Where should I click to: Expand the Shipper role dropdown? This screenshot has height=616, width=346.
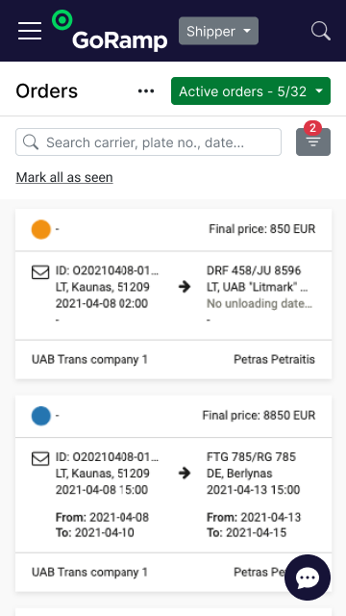click(218, 31)
